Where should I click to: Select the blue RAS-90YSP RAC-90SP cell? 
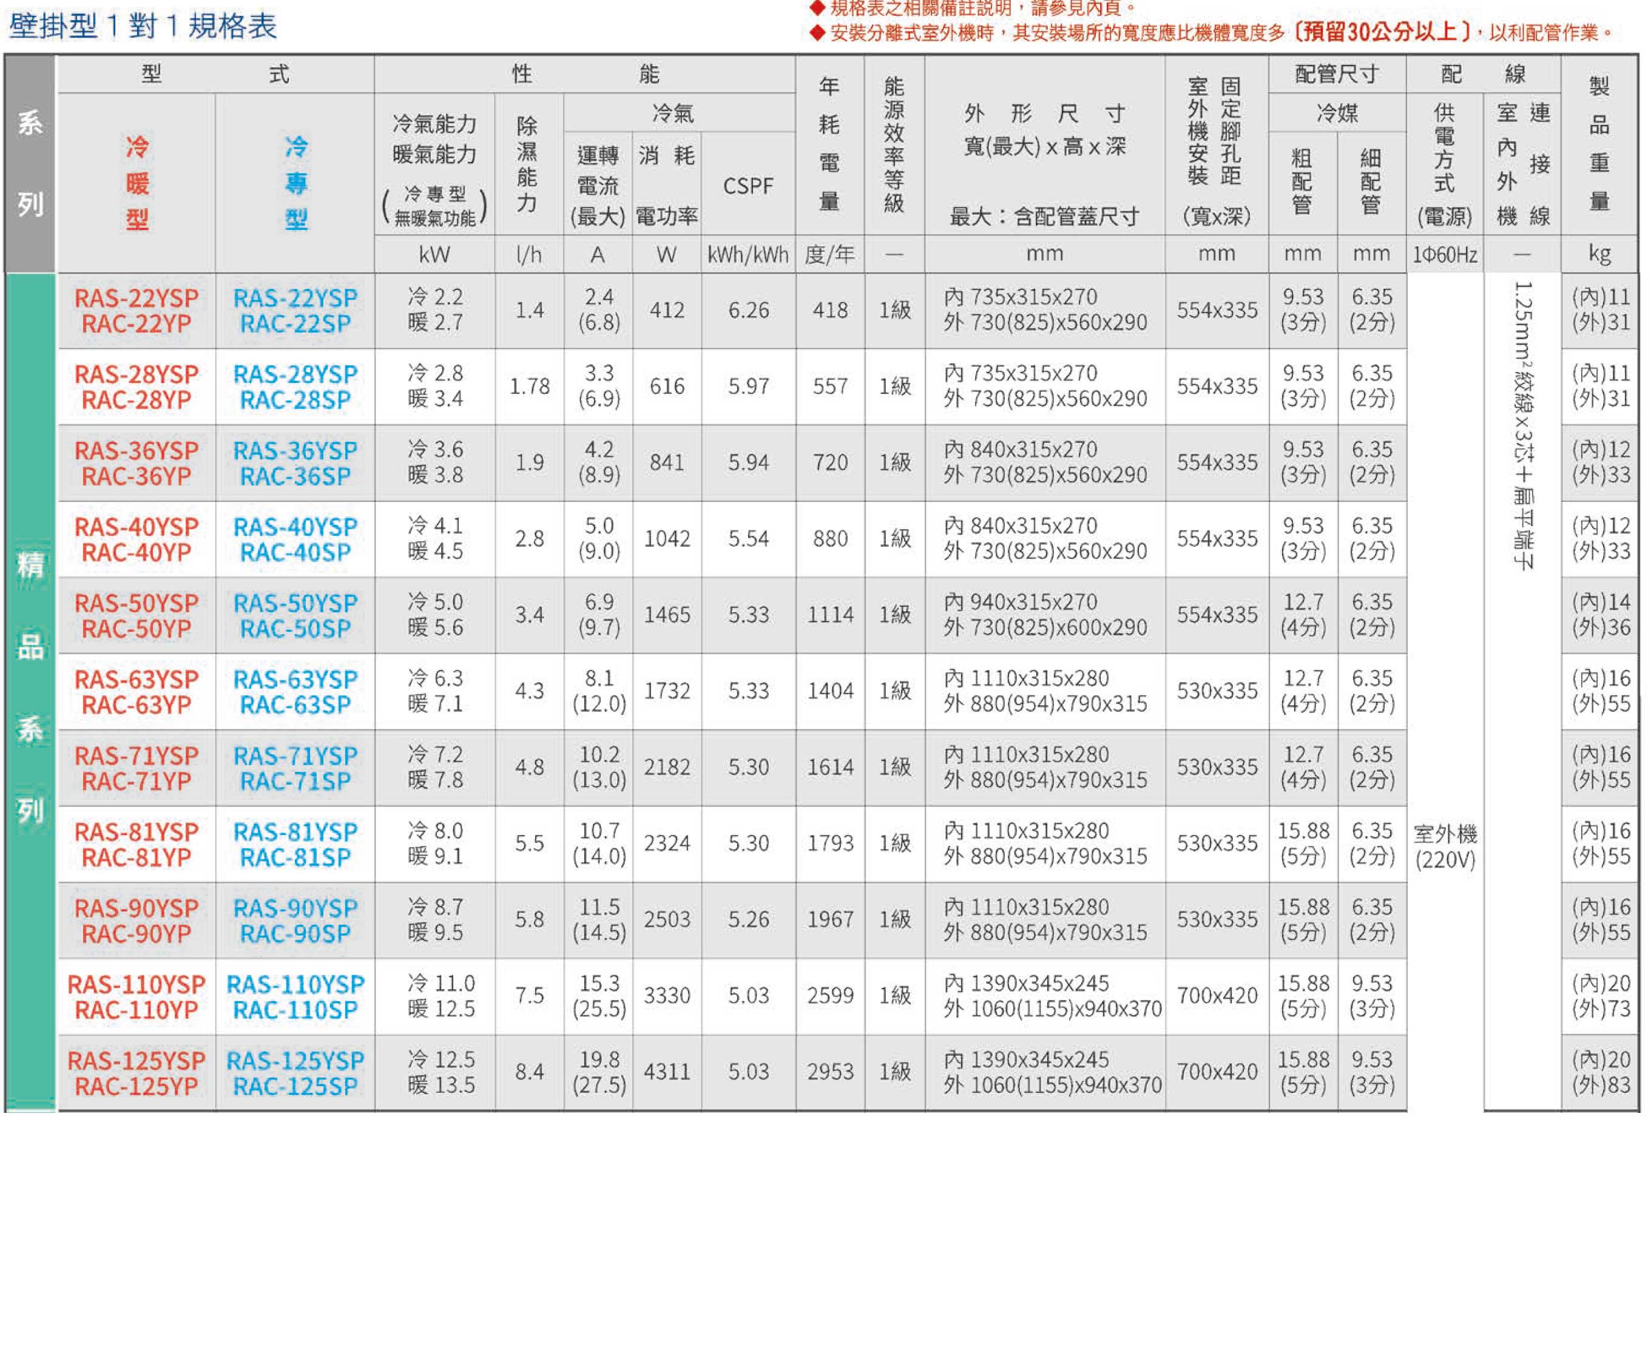pos(295,921)
